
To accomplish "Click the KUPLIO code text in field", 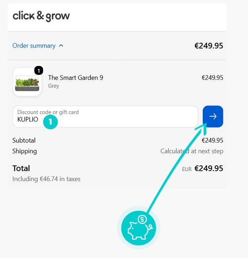I will point(28,120).
